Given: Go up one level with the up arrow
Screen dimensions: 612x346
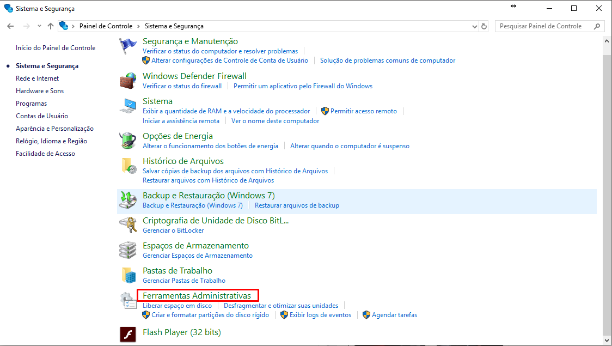Looking at the screenshot, I should click(x=51, y=26).
